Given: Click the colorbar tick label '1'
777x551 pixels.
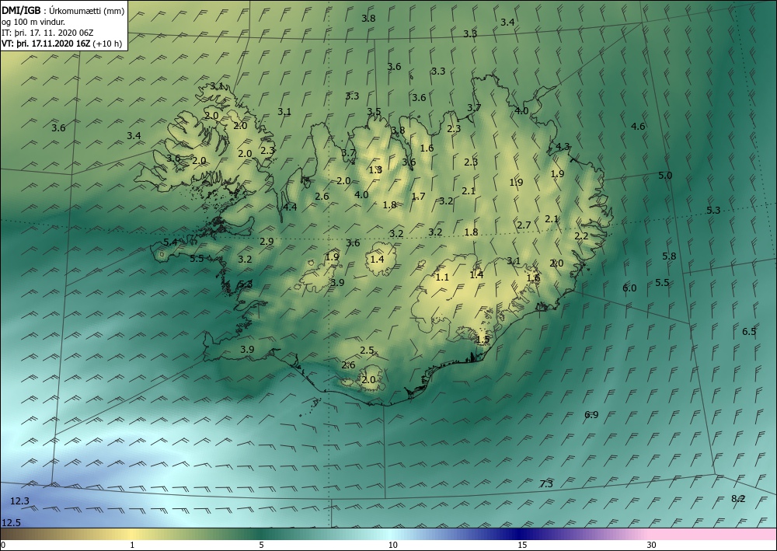Looking at the screenshot, I should [x=131, y=545].
